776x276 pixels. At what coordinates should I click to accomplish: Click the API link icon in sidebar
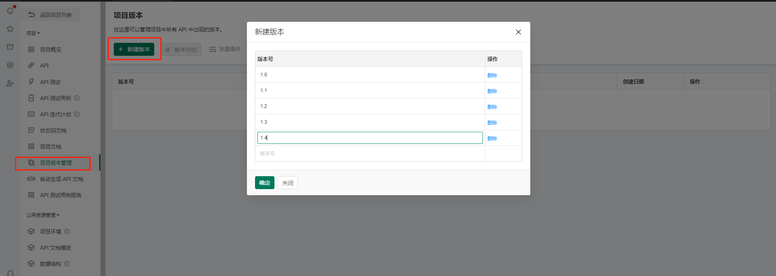pos(31,65)
